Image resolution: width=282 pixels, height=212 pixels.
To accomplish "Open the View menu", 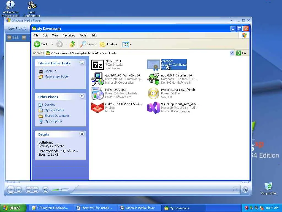I will [x=55, y=35].
